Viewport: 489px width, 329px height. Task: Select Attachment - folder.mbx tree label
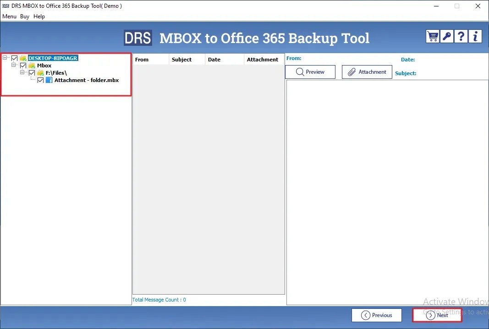pos(87,80)
